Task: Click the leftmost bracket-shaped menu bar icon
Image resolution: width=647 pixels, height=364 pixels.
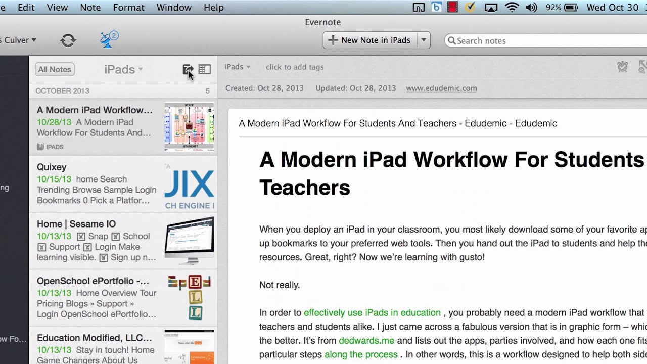Action: coord(419,8)
